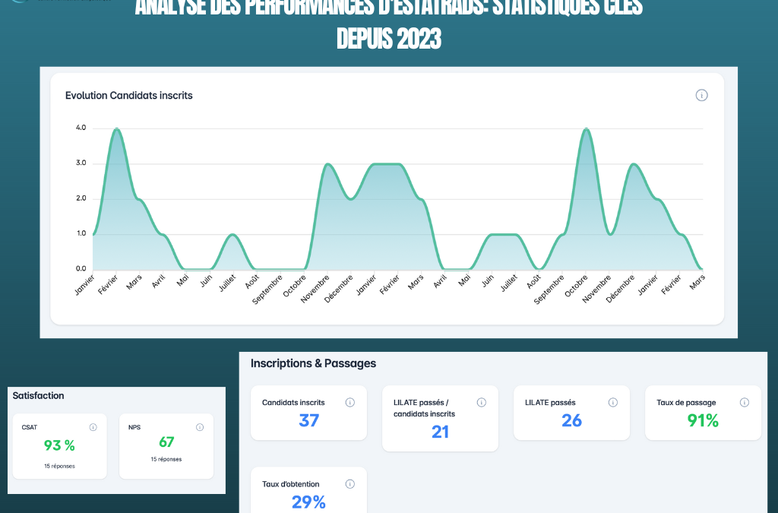The image size is (778, 513).
Task: Open the CSAT info icon
Action: (93, 427)
